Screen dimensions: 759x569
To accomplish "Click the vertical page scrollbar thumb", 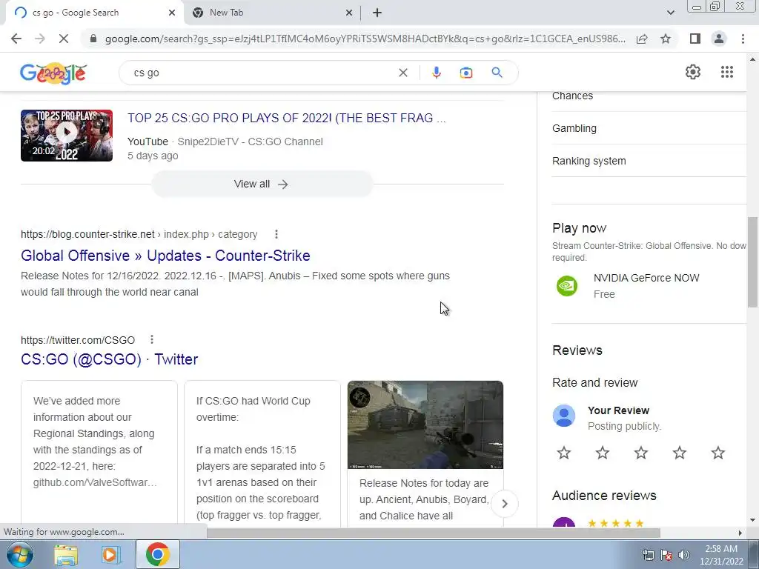I will click(753, 262).
